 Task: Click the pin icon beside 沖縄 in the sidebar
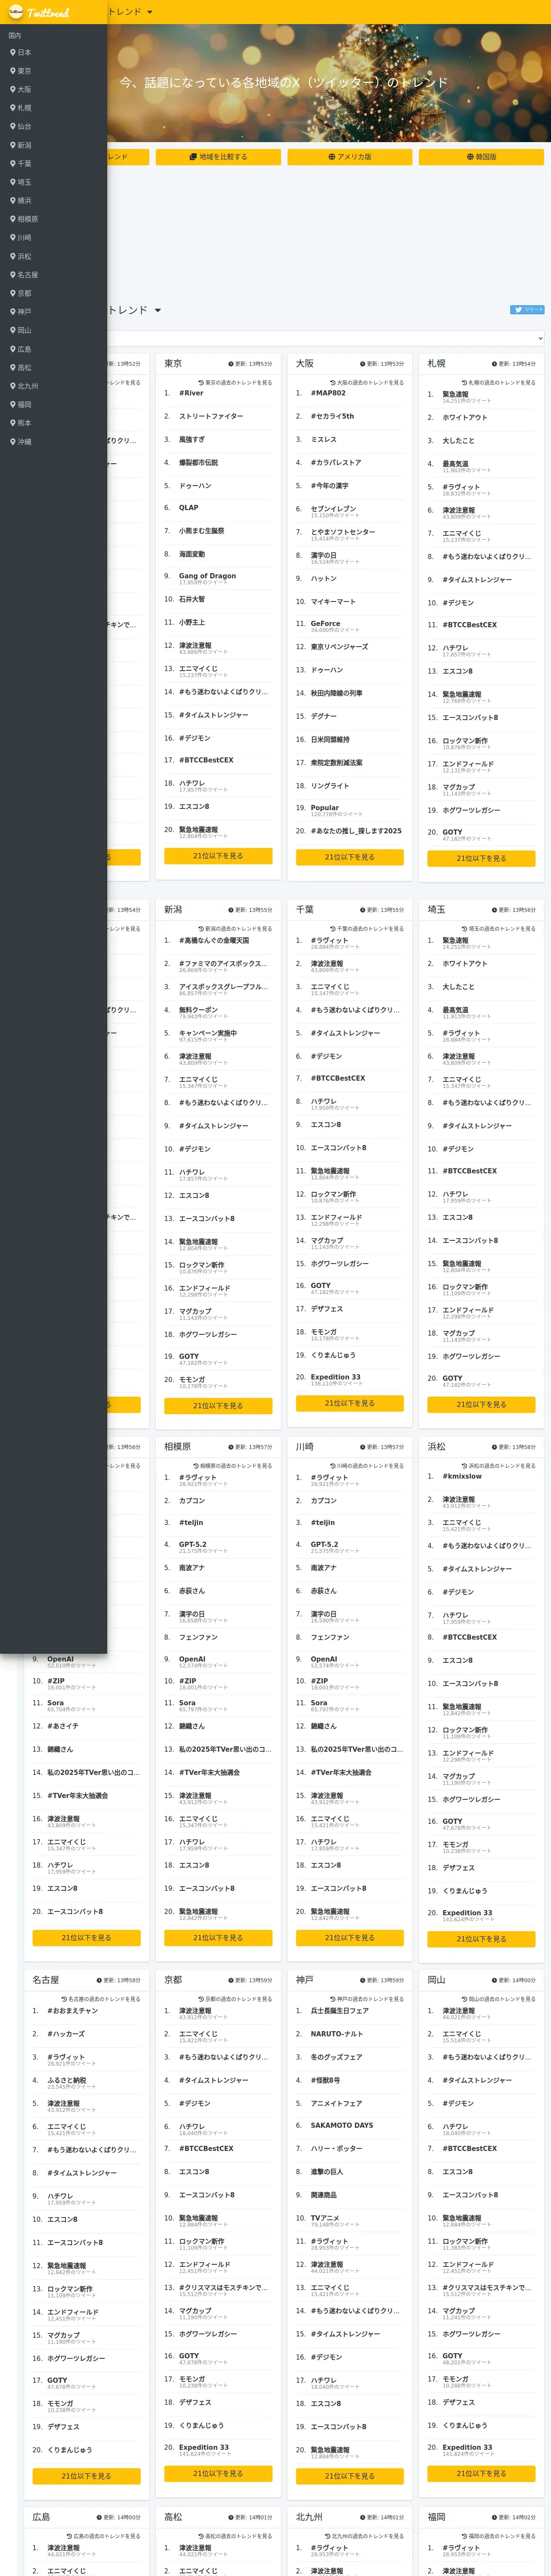click(13, 442)
